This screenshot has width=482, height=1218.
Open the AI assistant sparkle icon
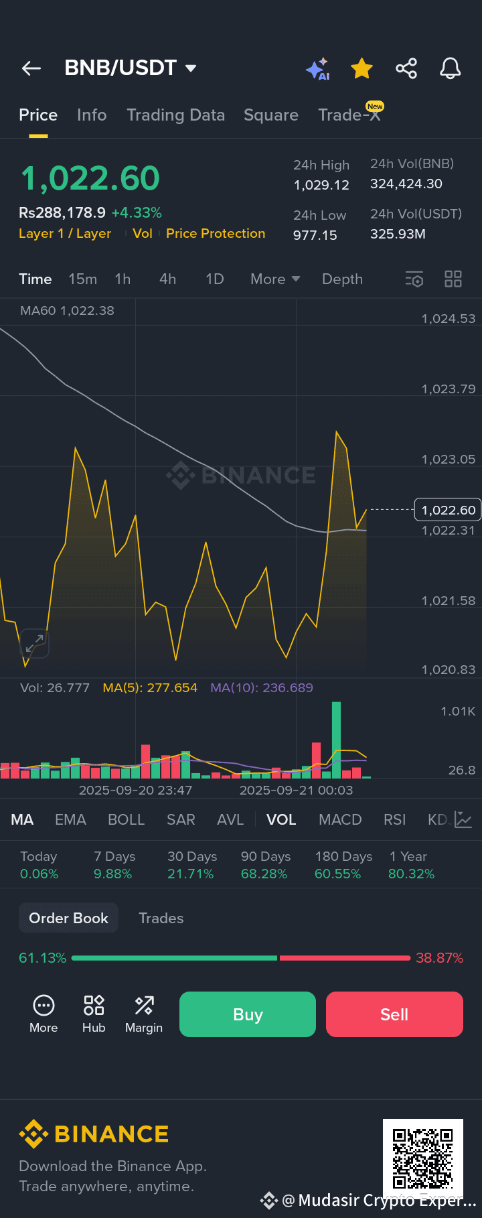317,68
